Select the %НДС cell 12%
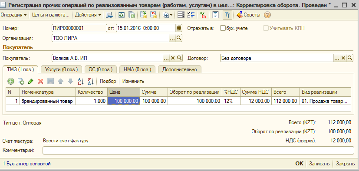 [x=231, y=101]
